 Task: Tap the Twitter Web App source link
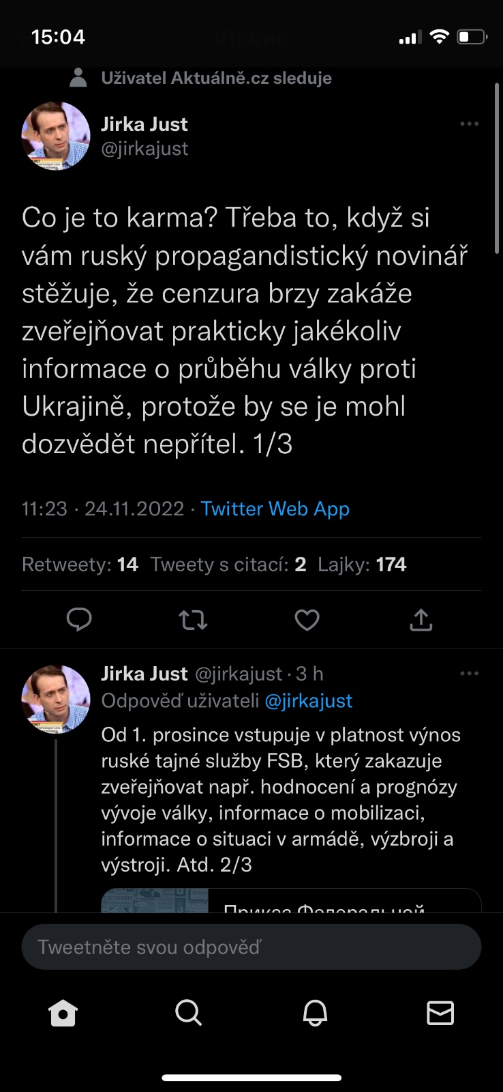pyautogui.click(x=275, y=508)
